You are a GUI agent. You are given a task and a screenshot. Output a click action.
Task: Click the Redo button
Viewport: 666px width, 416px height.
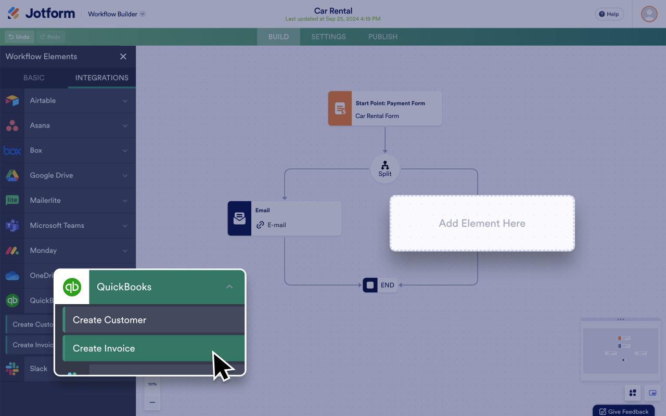[50, 37]
